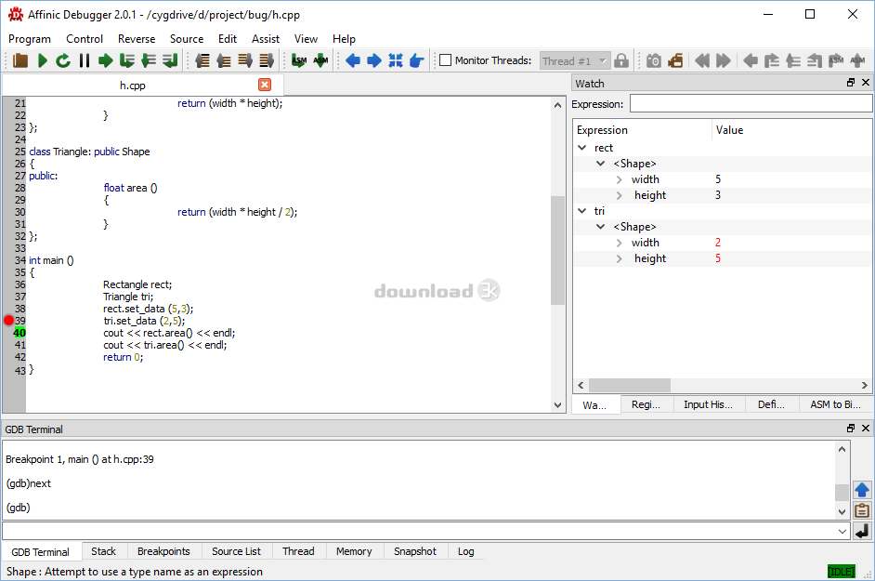Open the Reverse menu
The width and height of the screenshot is (875, 581).
[137, 39]
